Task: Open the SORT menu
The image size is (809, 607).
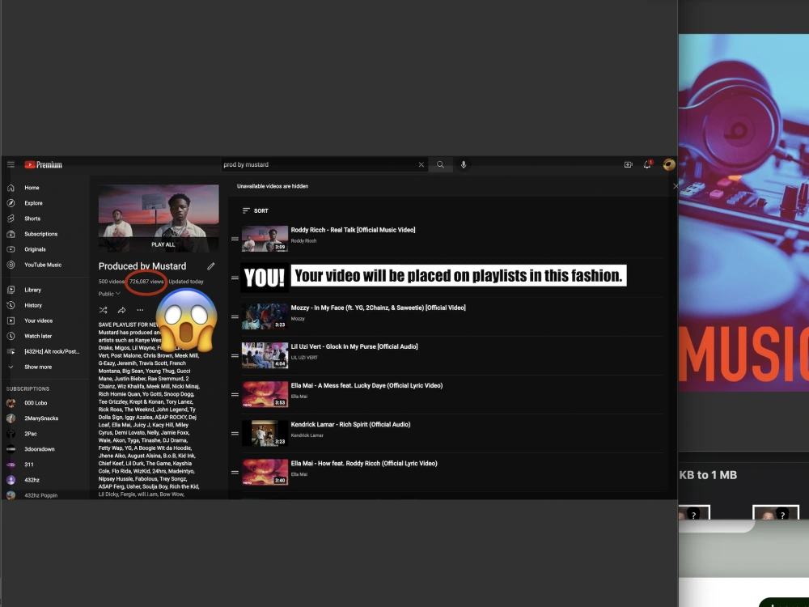Action: (256, 210)
